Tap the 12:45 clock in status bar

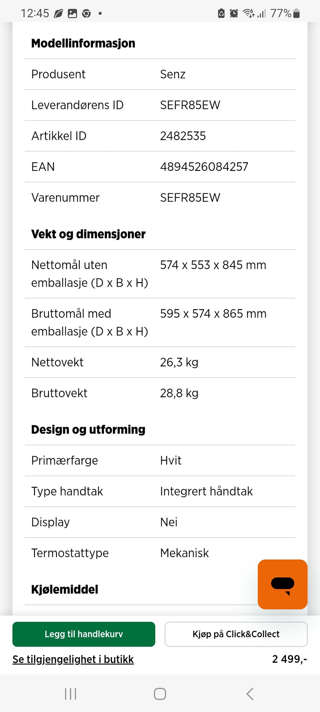(x=35, y=13)
